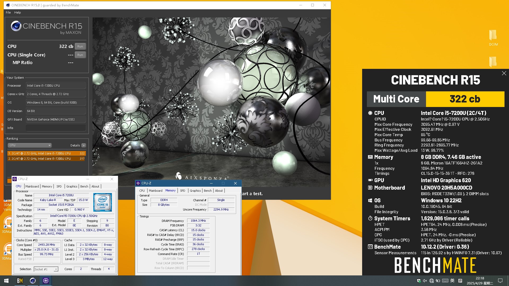509x286 pixels.
Task: Click the Intel Core i5 logo in CPU-Z
Action: point(103,202)
